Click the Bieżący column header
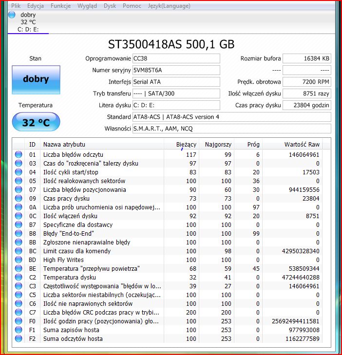The width and height of the screenshot is (342, 355). coord(181,145)
